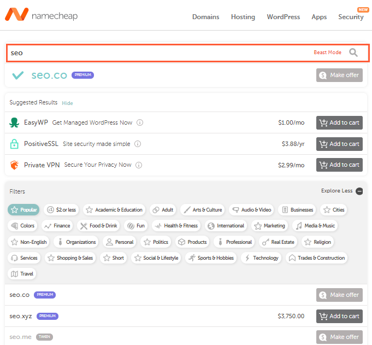The height and width of the screenshot is (345, 372).
Task: Select Sports & Hobbies filter
Action: pyautogui.click(x=211, y=258)
